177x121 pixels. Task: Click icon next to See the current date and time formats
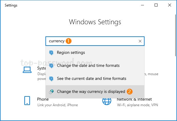51,79
